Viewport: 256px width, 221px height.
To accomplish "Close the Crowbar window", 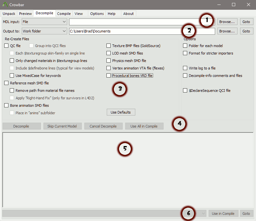I will pos(249,5).
